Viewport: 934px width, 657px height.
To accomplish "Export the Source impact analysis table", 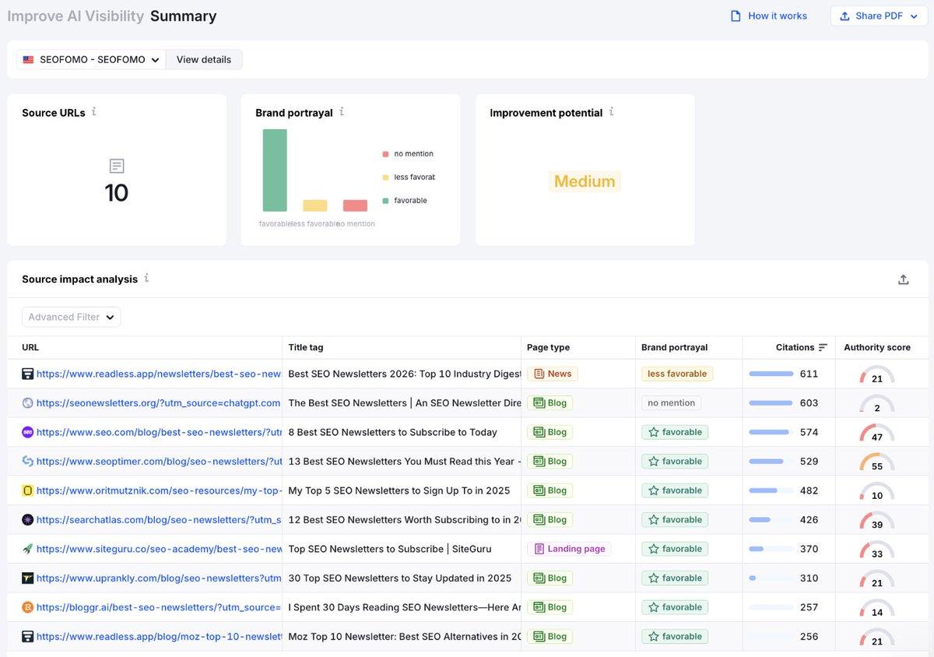I will [x=904, y=279].
